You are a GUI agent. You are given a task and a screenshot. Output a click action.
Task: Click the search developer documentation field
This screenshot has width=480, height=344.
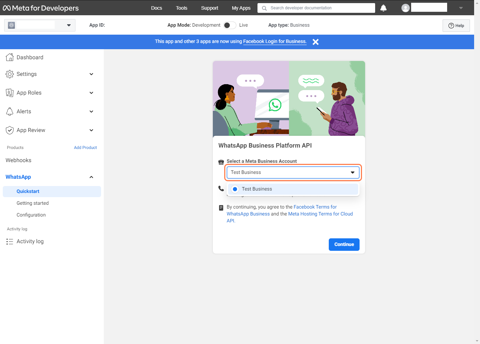(x=316, y=8)
